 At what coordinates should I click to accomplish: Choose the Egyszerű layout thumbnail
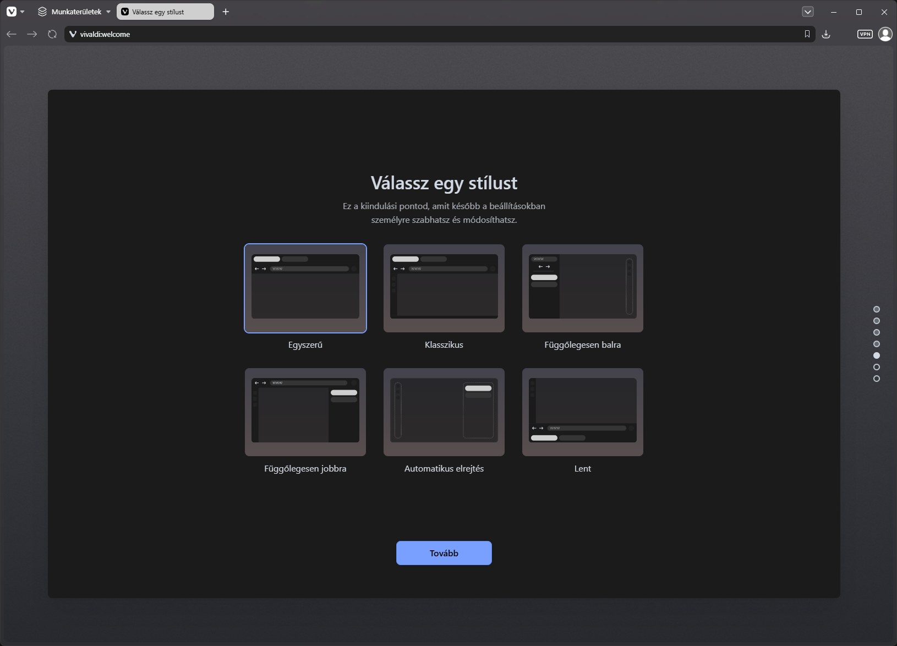(x=305, y=288)
